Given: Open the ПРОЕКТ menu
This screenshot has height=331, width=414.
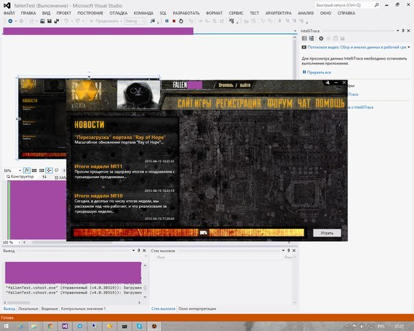Looking at the screenshot, I should tap(64, 13).
